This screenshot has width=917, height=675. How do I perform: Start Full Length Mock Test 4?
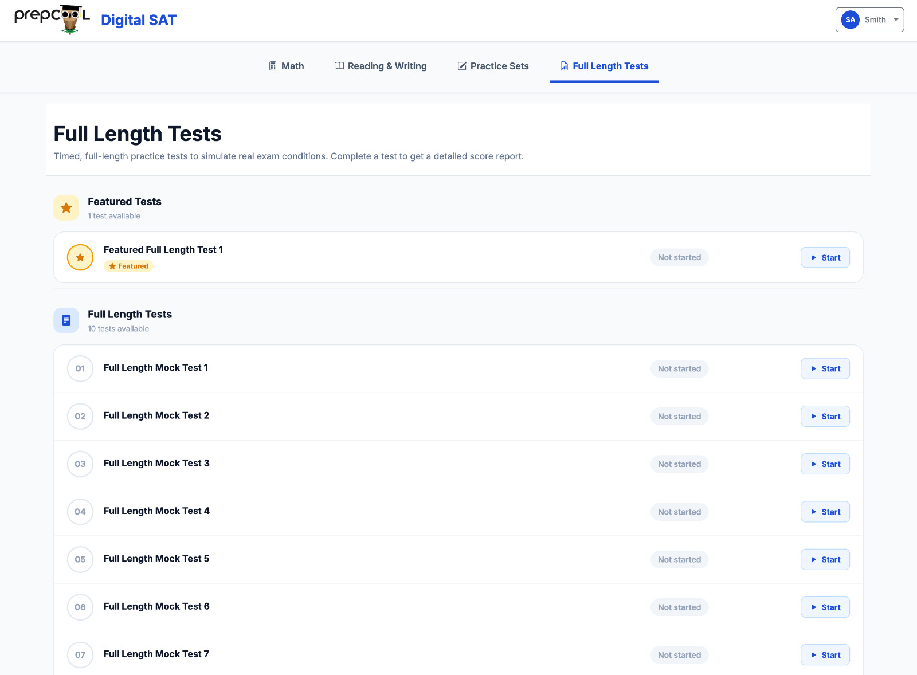tap(825, 512)
